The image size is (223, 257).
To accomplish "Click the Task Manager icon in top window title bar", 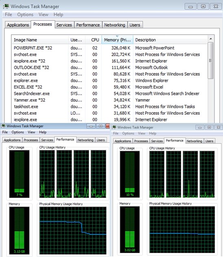I will tap(6, 7).
